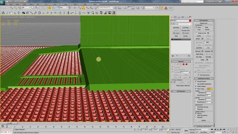
Task: Open the Edit menu
Action: [x=8, y=4]
